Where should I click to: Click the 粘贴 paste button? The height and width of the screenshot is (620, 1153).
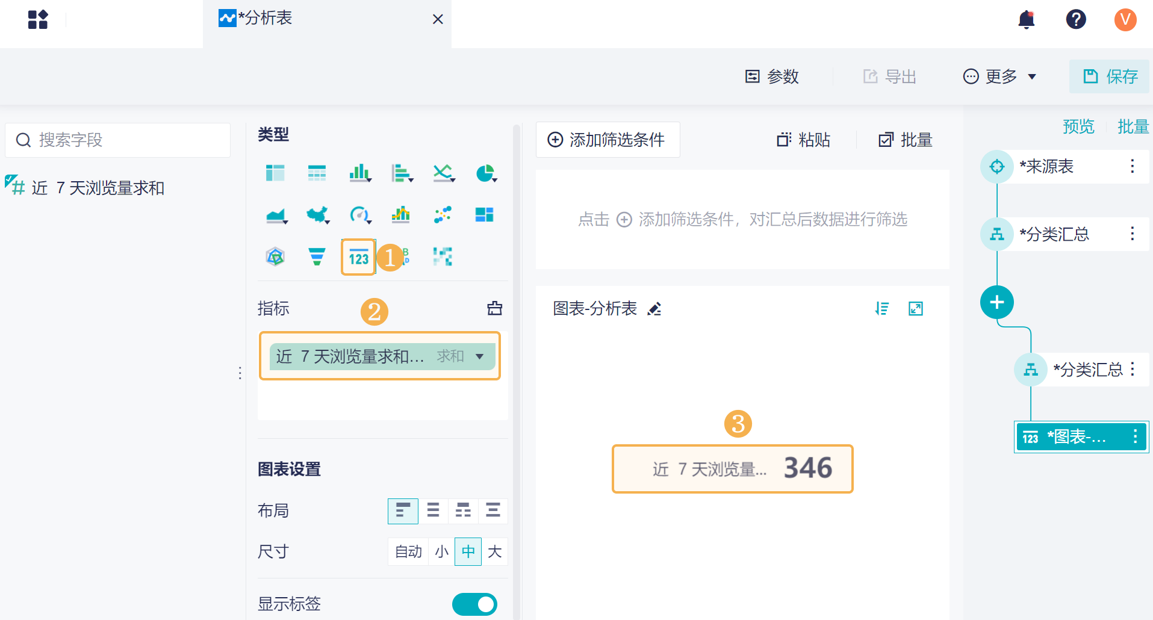point(803,140)
